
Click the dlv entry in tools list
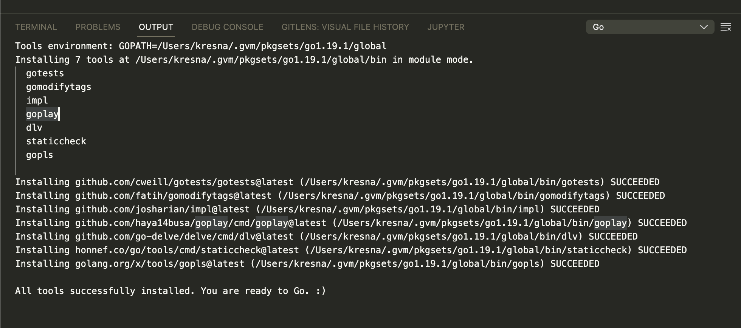point(34,128)
